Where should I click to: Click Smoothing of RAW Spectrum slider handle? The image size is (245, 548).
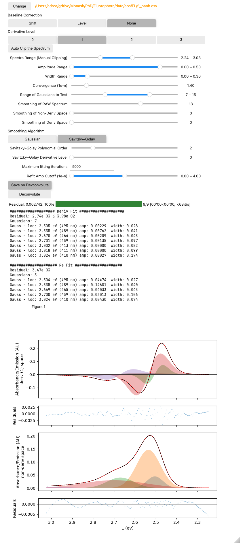pos(140,104)
